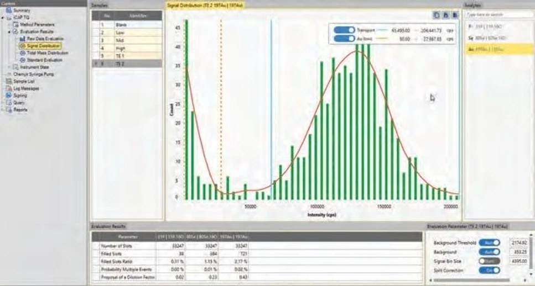This screenshot has height=286, width=535.
Task: Select Se 80Se analyte entry
Action: click(498, 38)
